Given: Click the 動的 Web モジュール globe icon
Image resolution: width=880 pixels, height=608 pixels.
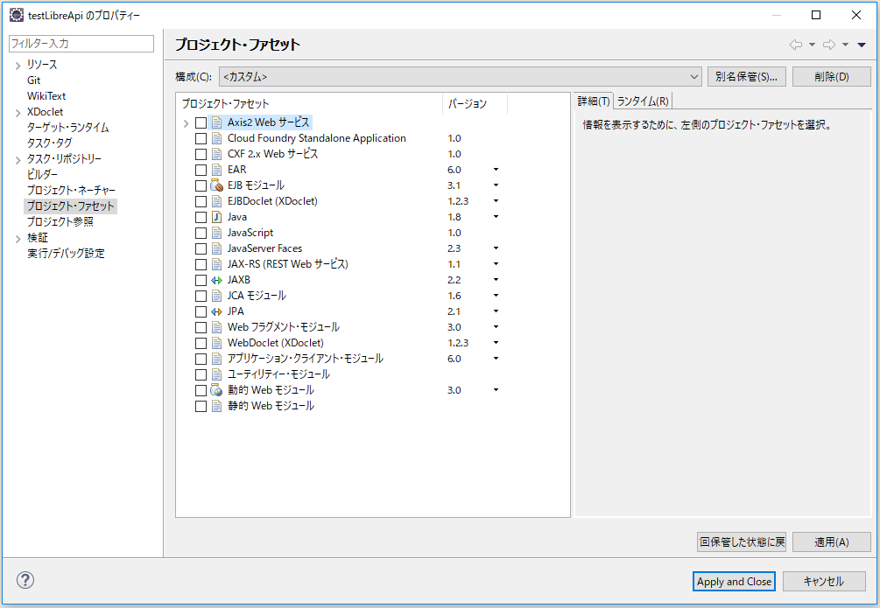Looking at the screenshot, I should tap(218, 390).
